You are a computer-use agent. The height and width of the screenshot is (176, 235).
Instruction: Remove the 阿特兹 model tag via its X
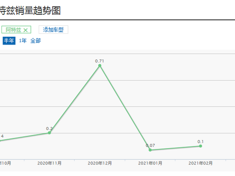point(25,30)
